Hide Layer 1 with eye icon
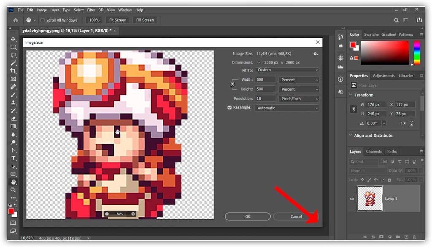Screen dimensions: 432x247 pos(352,199)
